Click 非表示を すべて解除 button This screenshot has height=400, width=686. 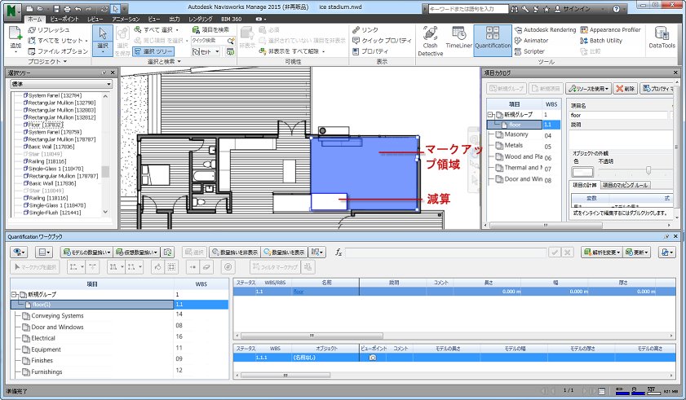coord(293,51)
